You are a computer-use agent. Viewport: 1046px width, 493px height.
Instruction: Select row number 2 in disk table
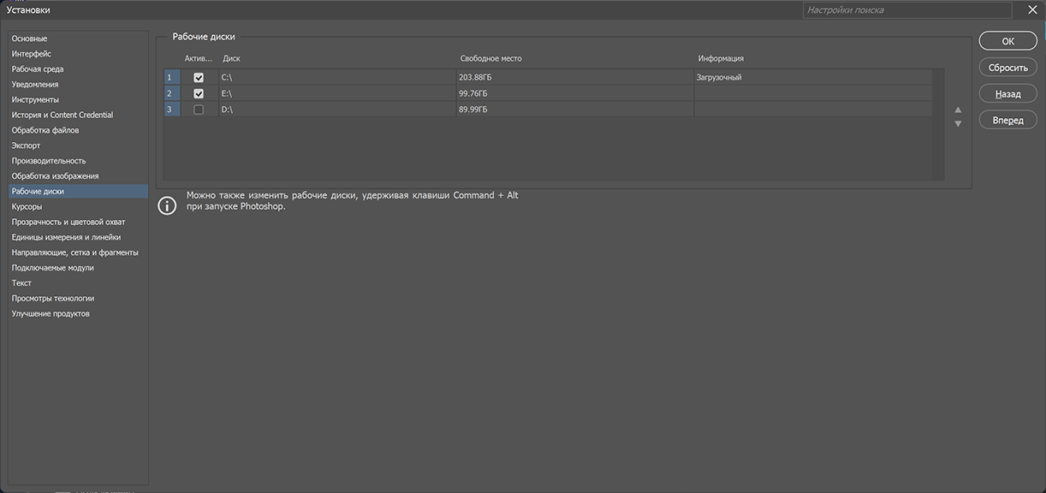point(172,93)
